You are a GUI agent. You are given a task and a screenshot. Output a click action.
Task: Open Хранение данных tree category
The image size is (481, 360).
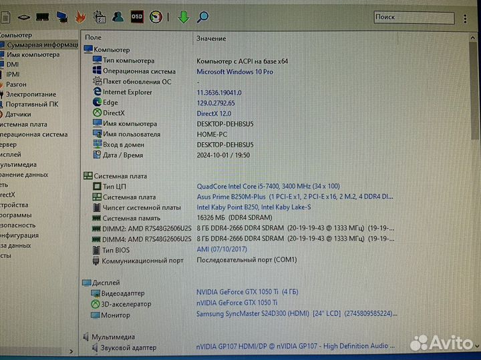click(24, 175)
